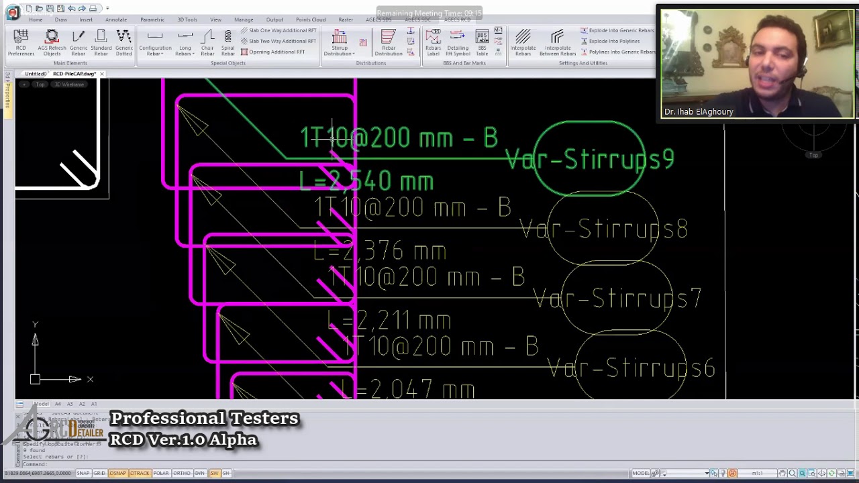This screenshot has height=483, width=859.
Task: Run AGS Refresh Objects
Action: [x=52, y=42]
